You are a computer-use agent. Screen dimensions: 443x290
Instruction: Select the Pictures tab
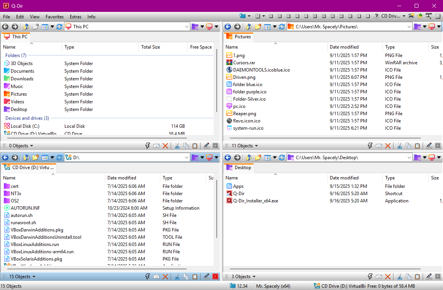[x=239, y=37]
